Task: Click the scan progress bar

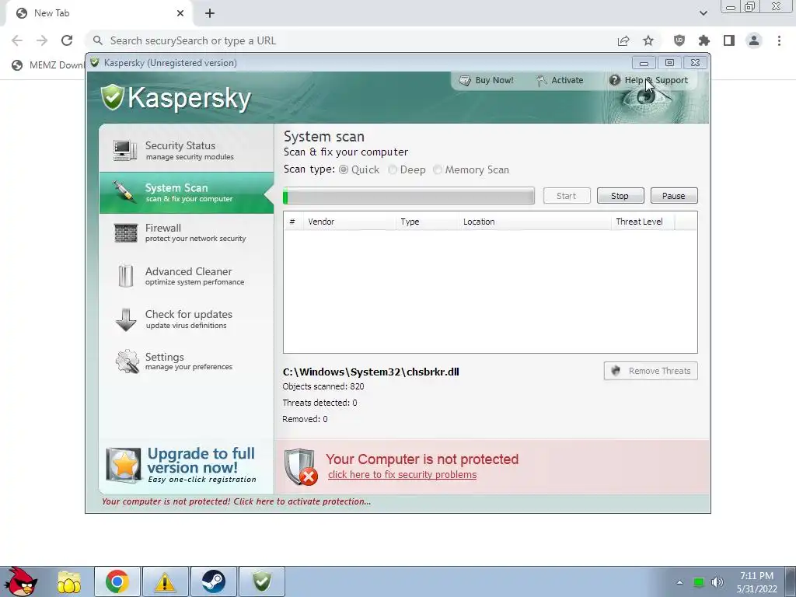Action: coord(409,196)
